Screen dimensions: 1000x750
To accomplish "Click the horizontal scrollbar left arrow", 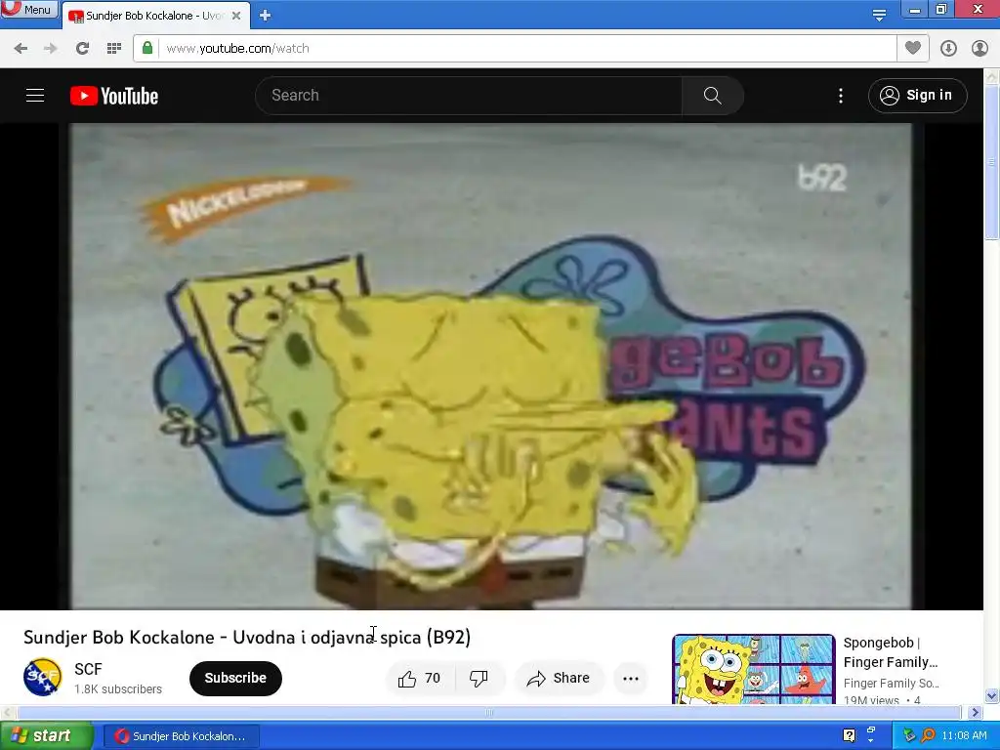I will click(x=7, y=712).
